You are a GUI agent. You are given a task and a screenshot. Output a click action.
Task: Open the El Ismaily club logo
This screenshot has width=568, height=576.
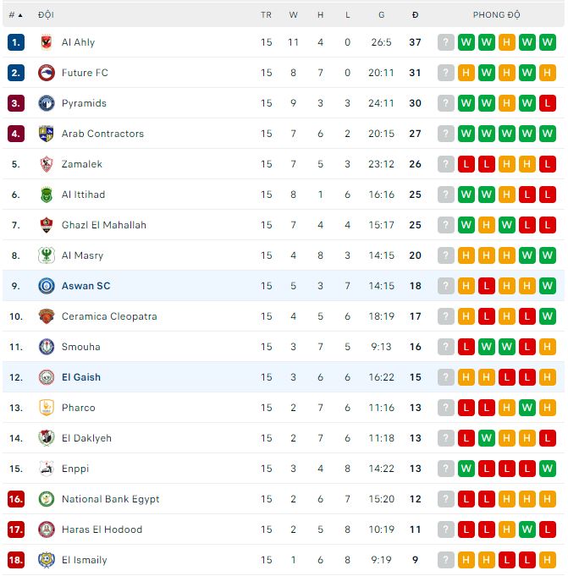46,560
